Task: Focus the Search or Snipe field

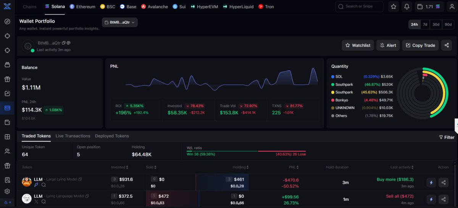Action: pos(359,6)
